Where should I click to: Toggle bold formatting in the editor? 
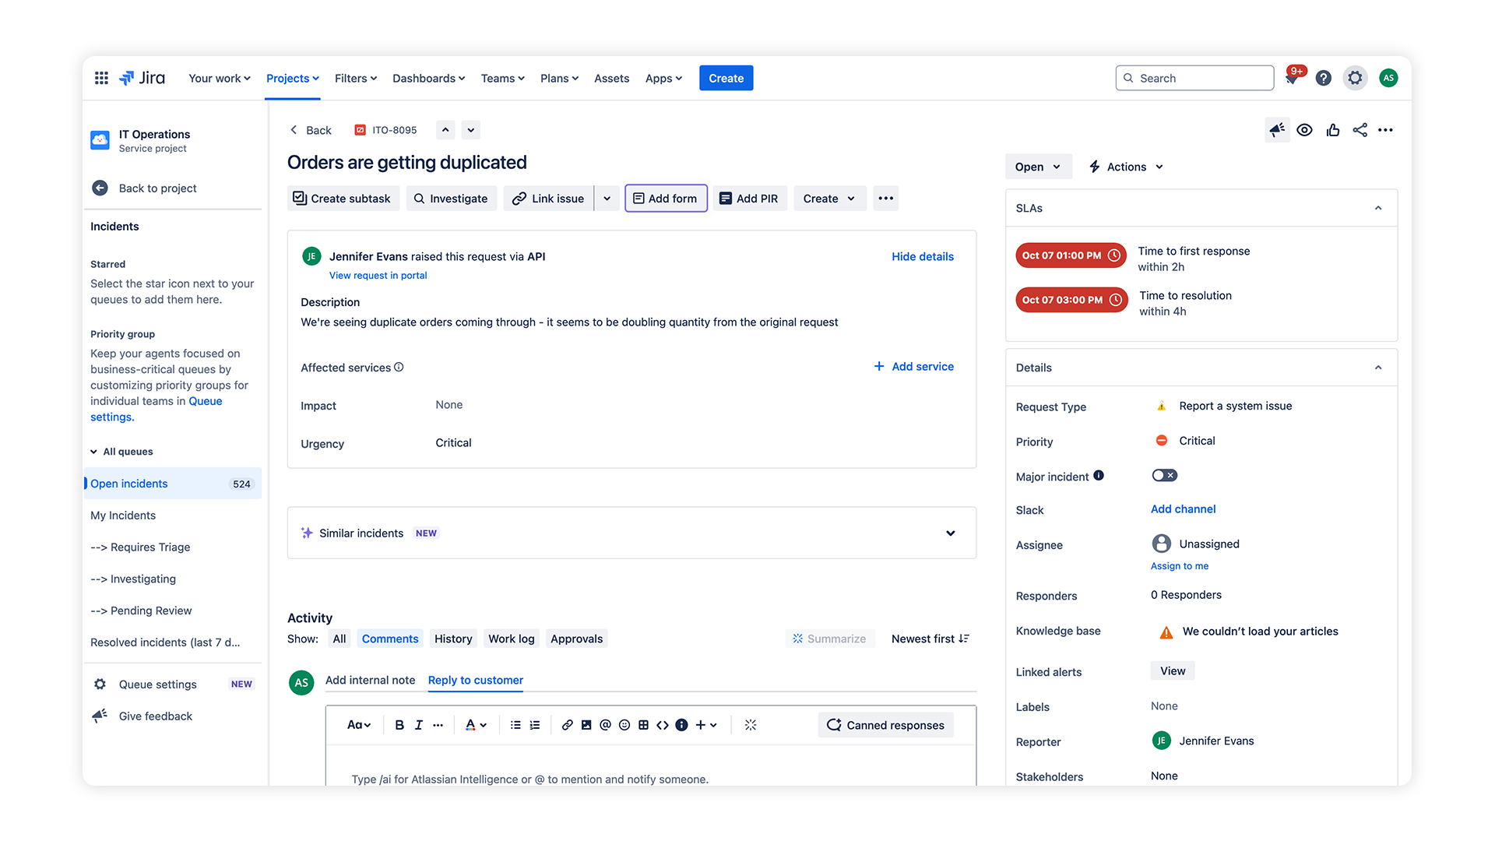coord(399,725)
